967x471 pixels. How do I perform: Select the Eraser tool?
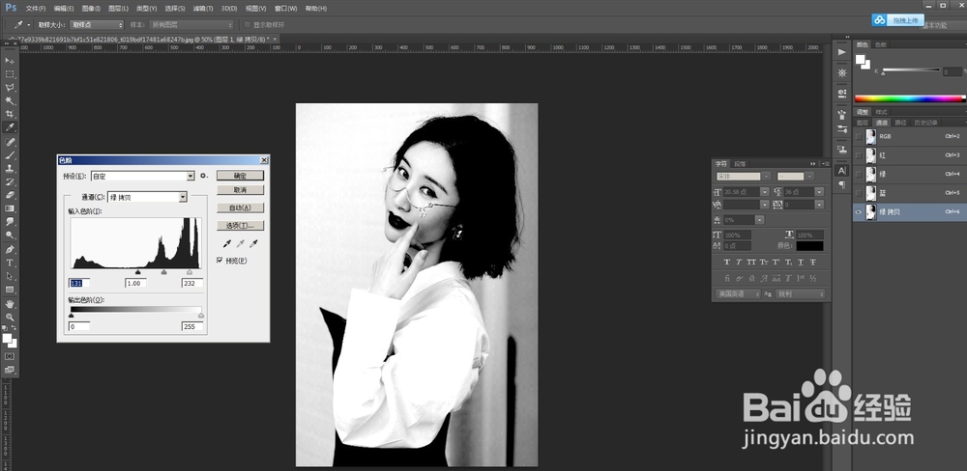pyautogui.click(x=10, y=195)
